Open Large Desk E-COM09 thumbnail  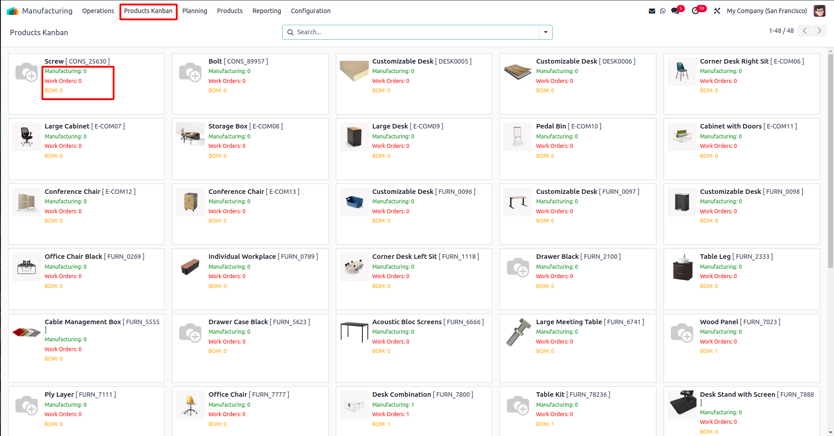pos(354,137)
